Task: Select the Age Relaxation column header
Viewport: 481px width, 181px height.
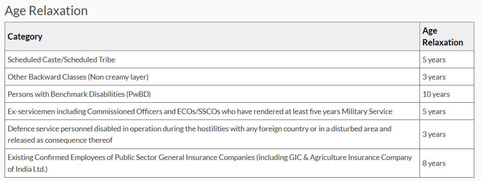Action: click(x=442, y=37)
